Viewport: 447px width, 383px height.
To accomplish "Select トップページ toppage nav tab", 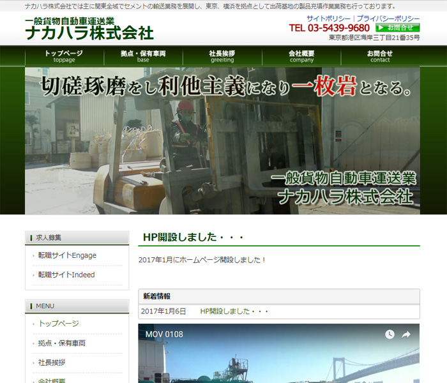I will pos(64,56).
